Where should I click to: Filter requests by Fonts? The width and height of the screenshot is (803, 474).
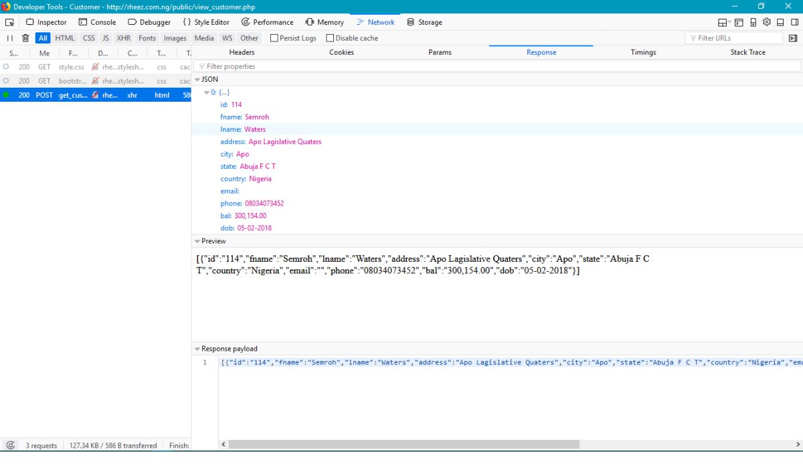pyautogui.click(x=147, y=38)
